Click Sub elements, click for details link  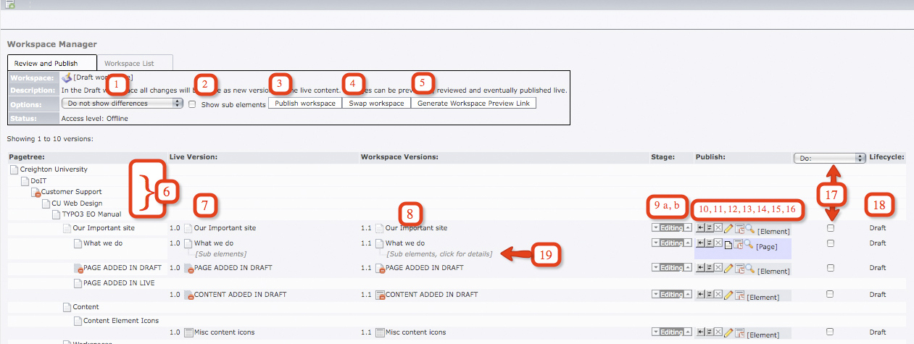[439, 254]
